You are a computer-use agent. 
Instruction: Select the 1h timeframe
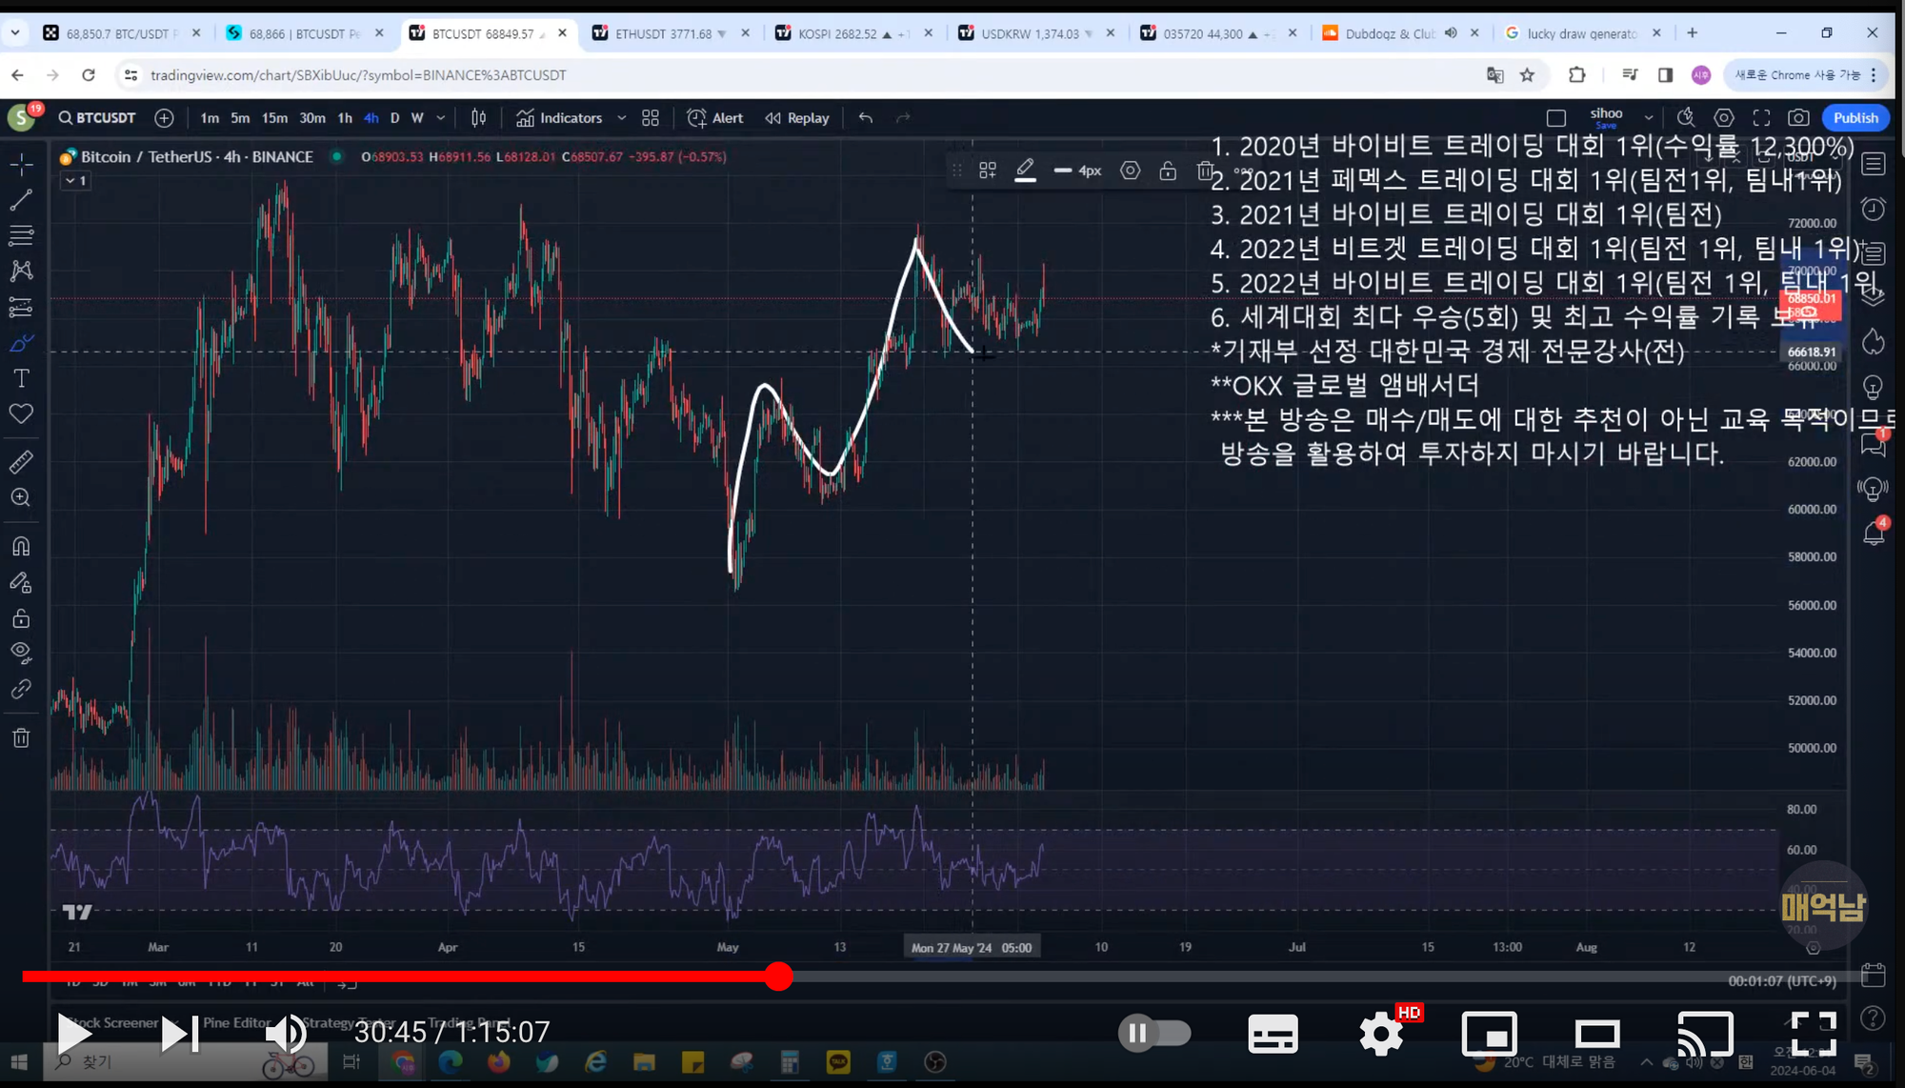[x=345, y=118]
